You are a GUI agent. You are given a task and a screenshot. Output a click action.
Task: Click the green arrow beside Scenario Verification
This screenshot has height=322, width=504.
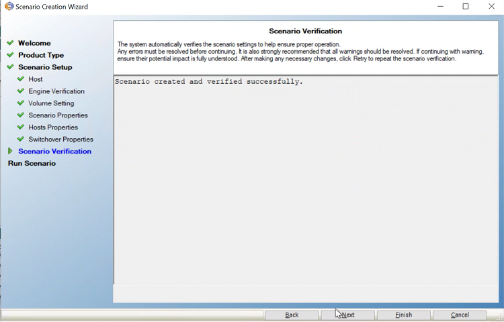click(x=10, y=151)
